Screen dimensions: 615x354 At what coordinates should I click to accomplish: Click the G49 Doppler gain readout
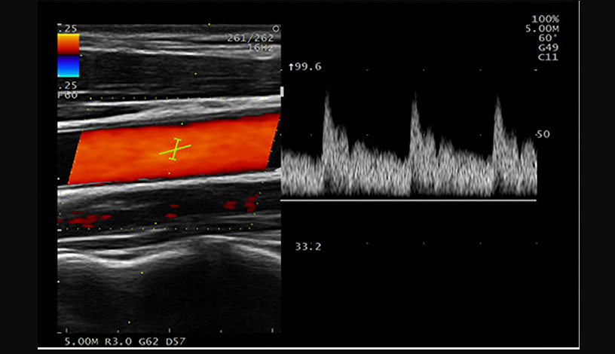[546, 47]
